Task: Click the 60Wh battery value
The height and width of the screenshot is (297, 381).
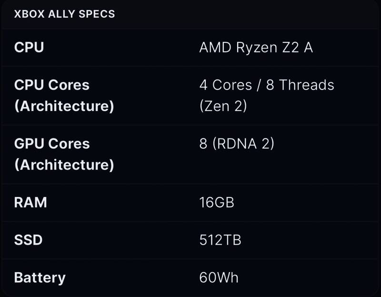Action: pyautogui.click(x=219, y=277)
